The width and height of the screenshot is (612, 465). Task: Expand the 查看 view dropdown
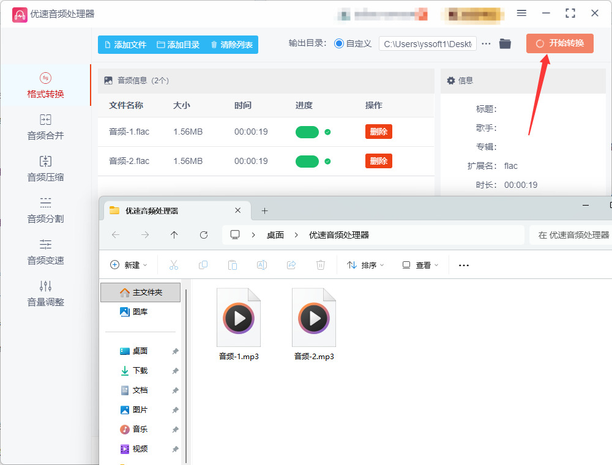(x=420, y=266)
